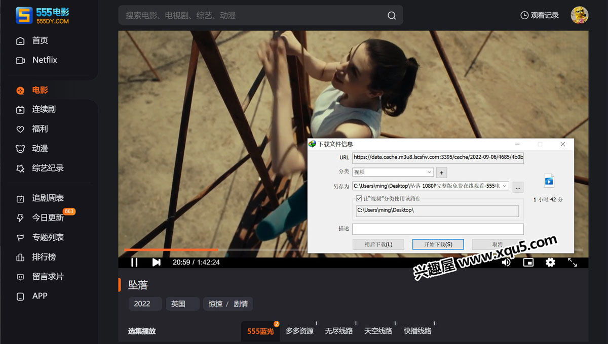The width and height of the screenshot is (608, 344).
Task: Click the search magnifier icon
Action: tap(392, 15)
